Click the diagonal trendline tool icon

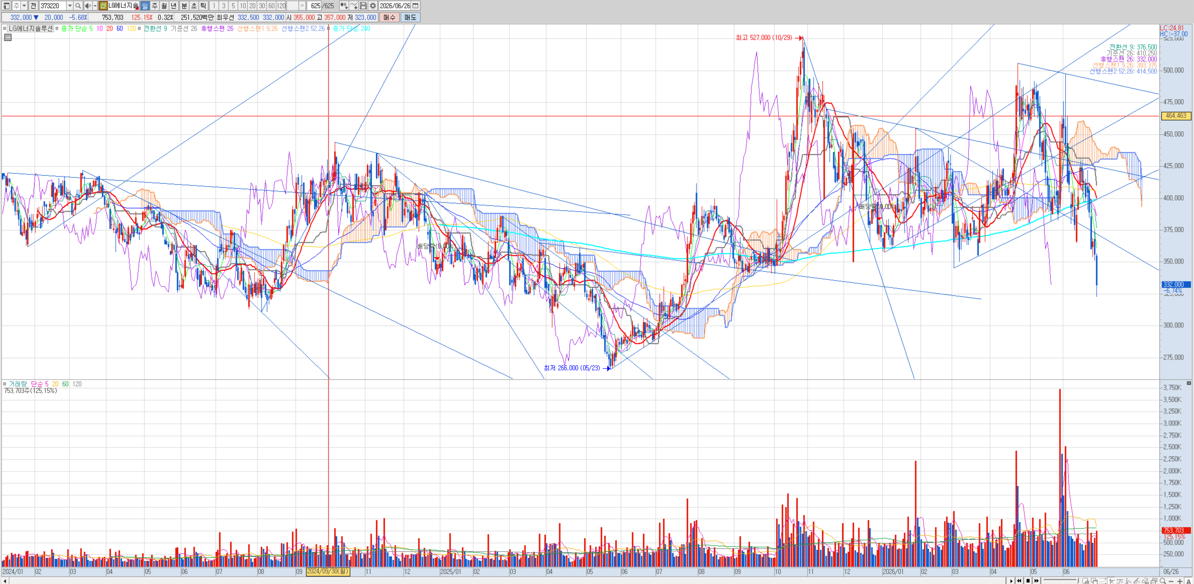1137,581
